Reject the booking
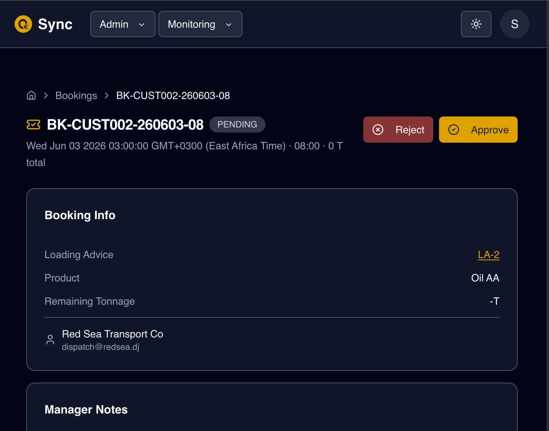The image size is (549, 431). 398,130
